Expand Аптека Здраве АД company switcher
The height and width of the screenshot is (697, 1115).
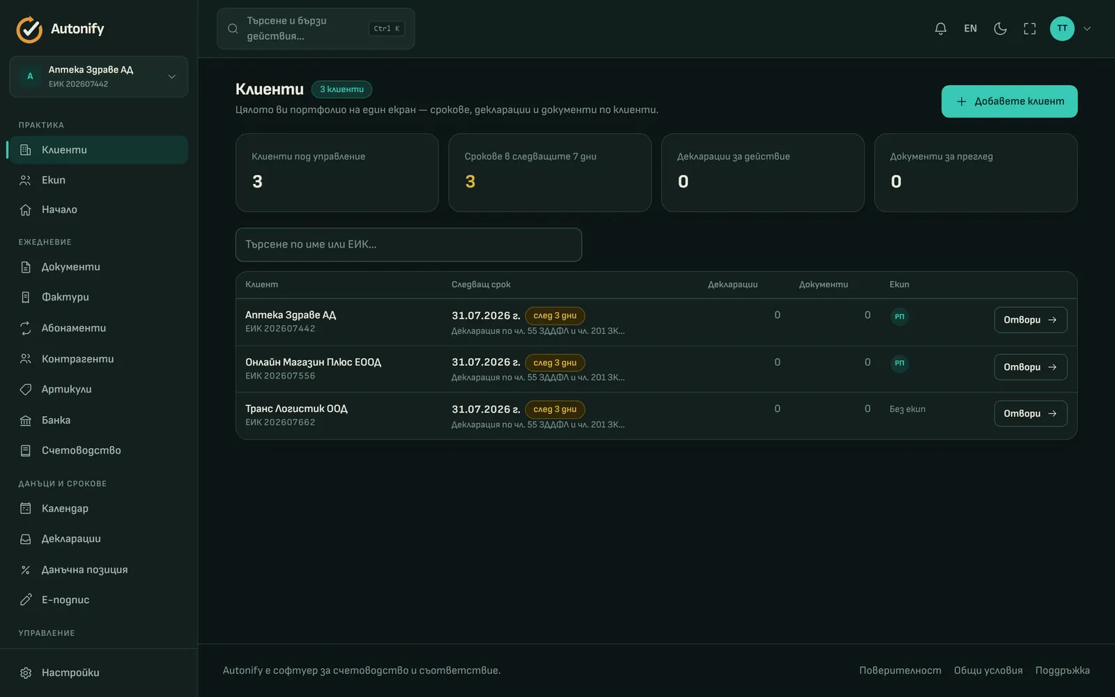point(98,77)
